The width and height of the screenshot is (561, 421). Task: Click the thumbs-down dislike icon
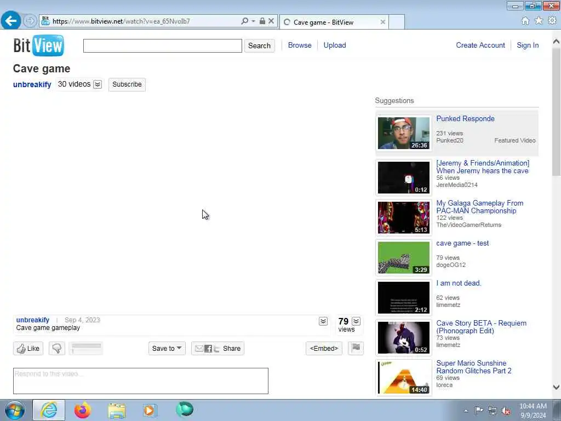coord(57,348)
